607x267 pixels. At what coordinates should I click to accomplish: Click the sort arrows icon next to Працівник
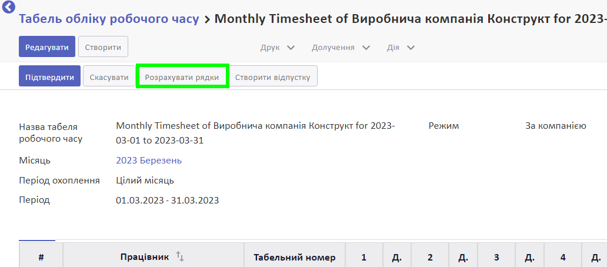pyautogui.click(x=179, y=256)
